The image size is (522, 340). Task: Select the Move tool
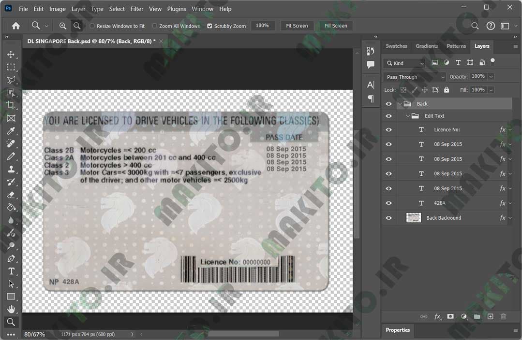tap(11, 55)
